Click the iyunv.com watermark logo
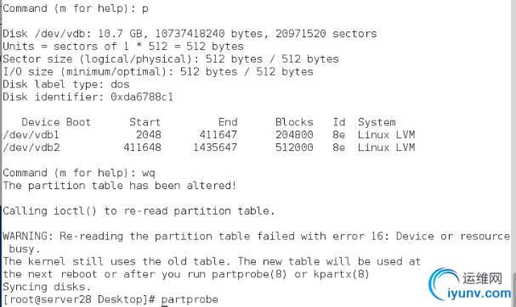The image size is (516, 307). pyautogui.click(x=469, y=284)
